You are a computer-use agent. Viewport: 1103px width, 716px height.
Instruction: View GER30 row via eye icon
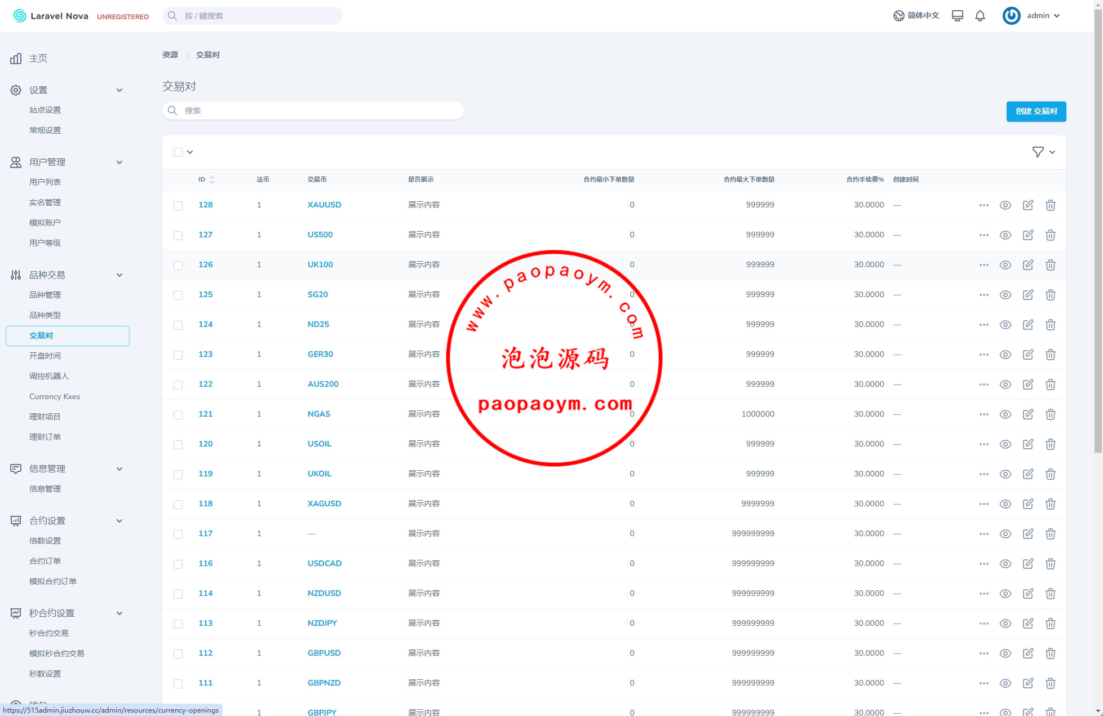(1005, 355)
